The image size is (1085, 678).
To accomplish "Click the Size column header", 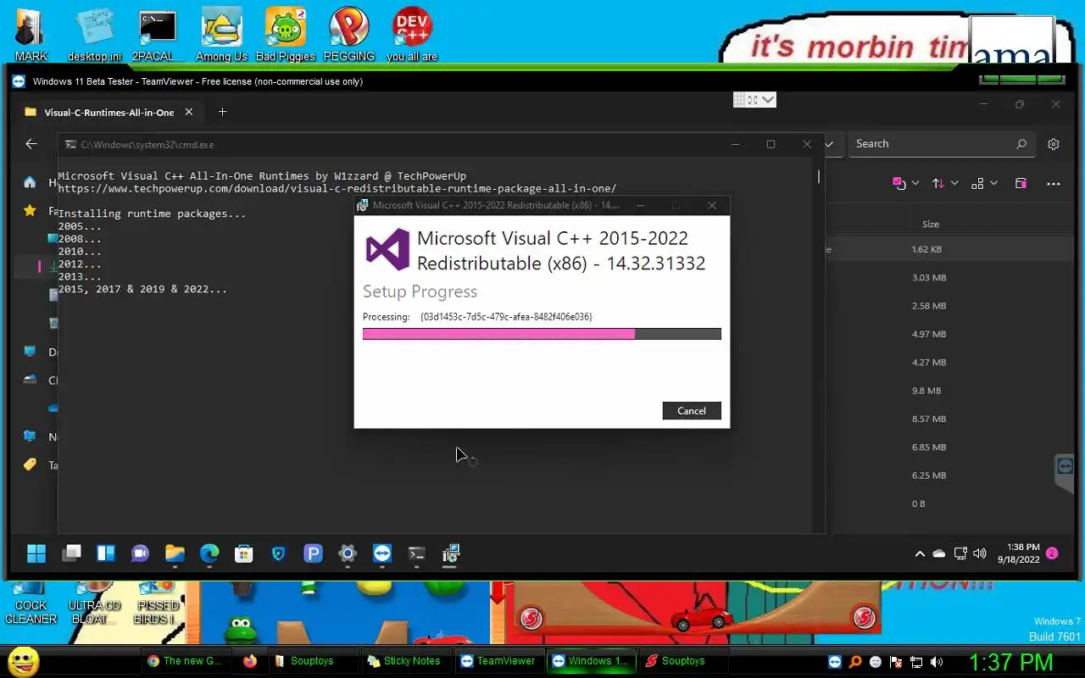I will tap(930, 224).
